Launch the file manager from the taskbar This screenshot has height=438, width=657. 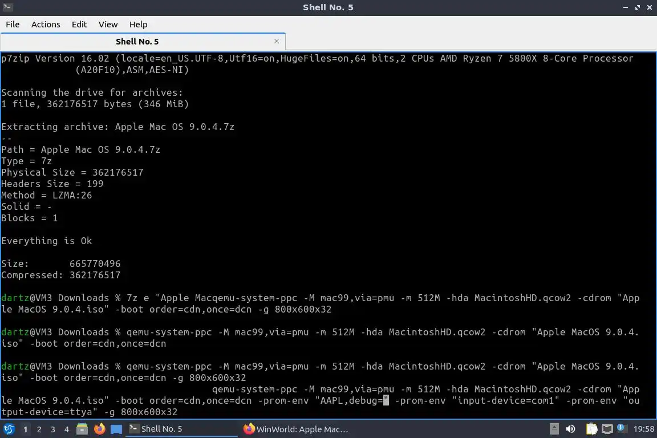coord(82,429)
